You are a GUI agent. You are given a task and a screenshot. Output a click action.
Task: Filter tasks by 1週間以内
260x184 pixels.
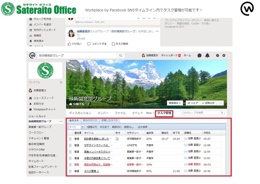click(92, 127)
